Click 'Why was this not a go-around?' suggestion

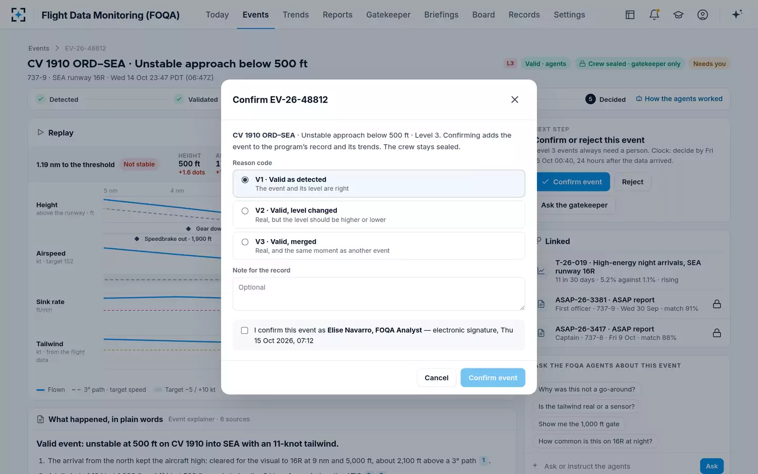586,390
